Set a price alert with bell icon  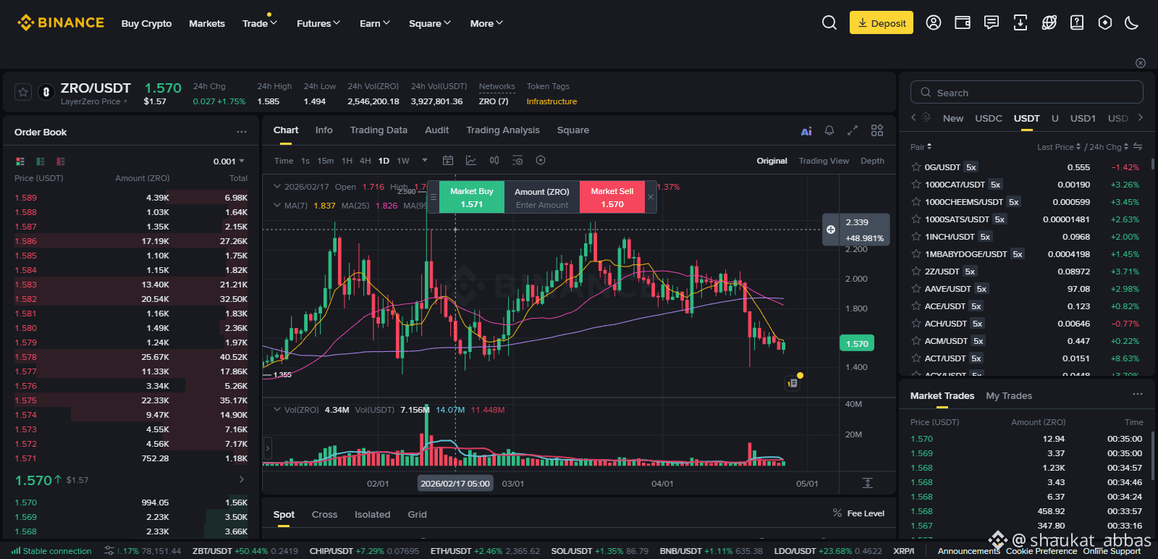829,130
